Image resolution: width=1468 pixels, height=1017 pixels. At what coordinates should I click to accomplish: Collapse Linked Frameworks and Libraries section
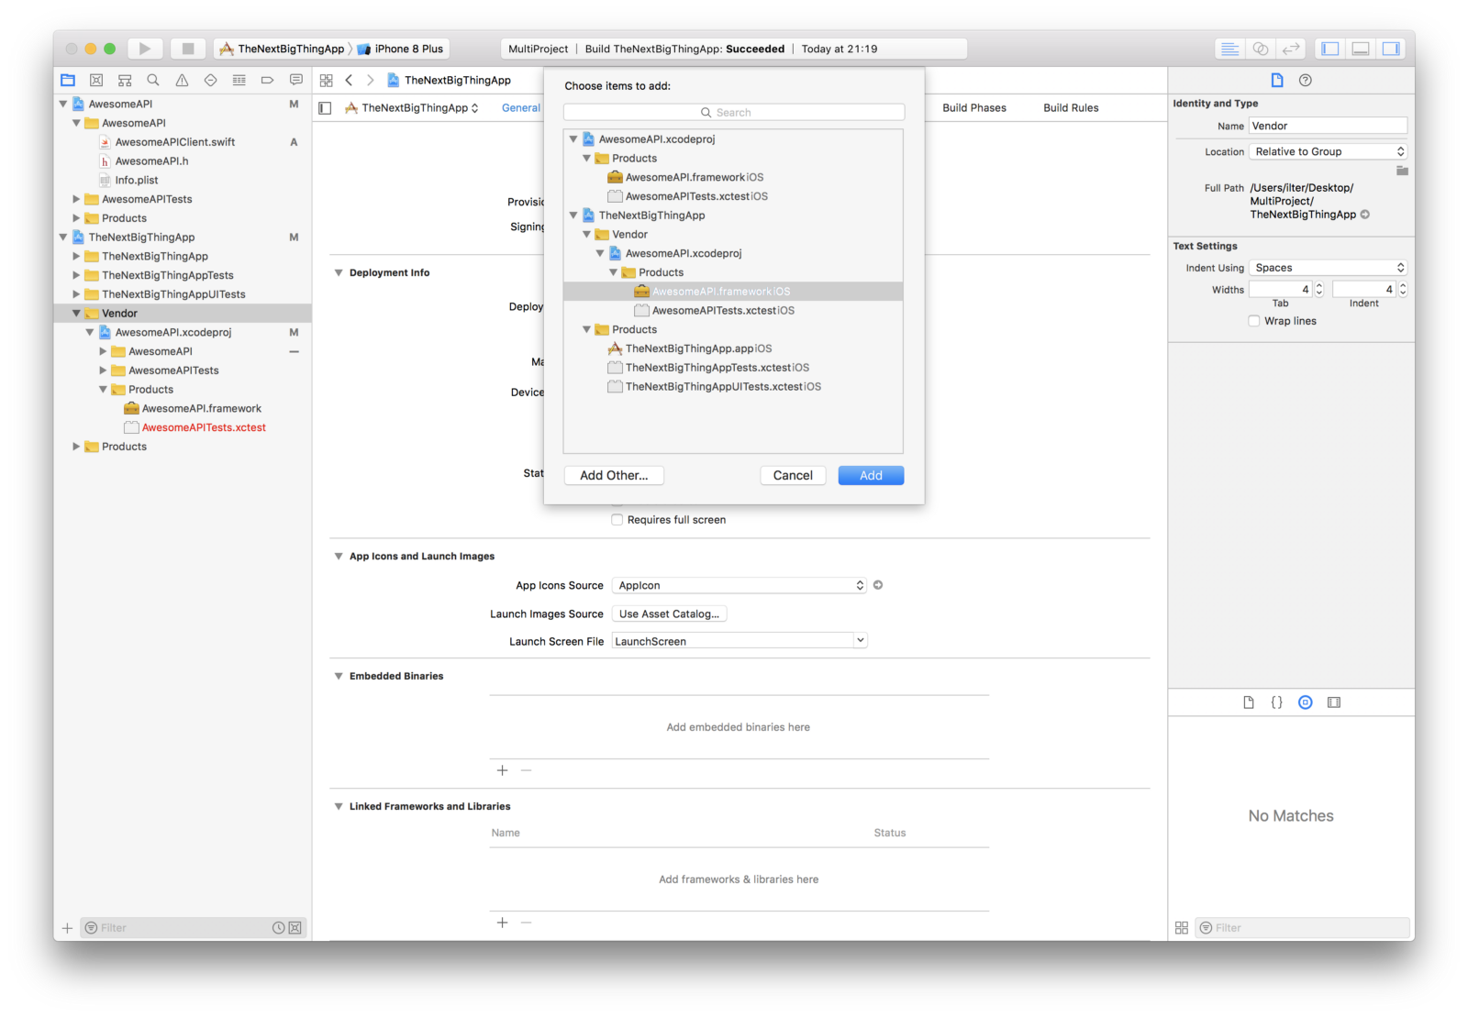(x=339, y=806)
